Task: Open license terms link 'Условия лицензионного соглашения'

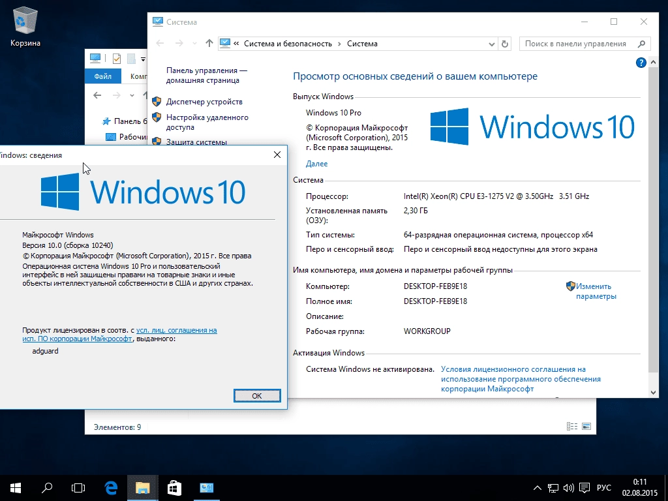Action: 521,379
